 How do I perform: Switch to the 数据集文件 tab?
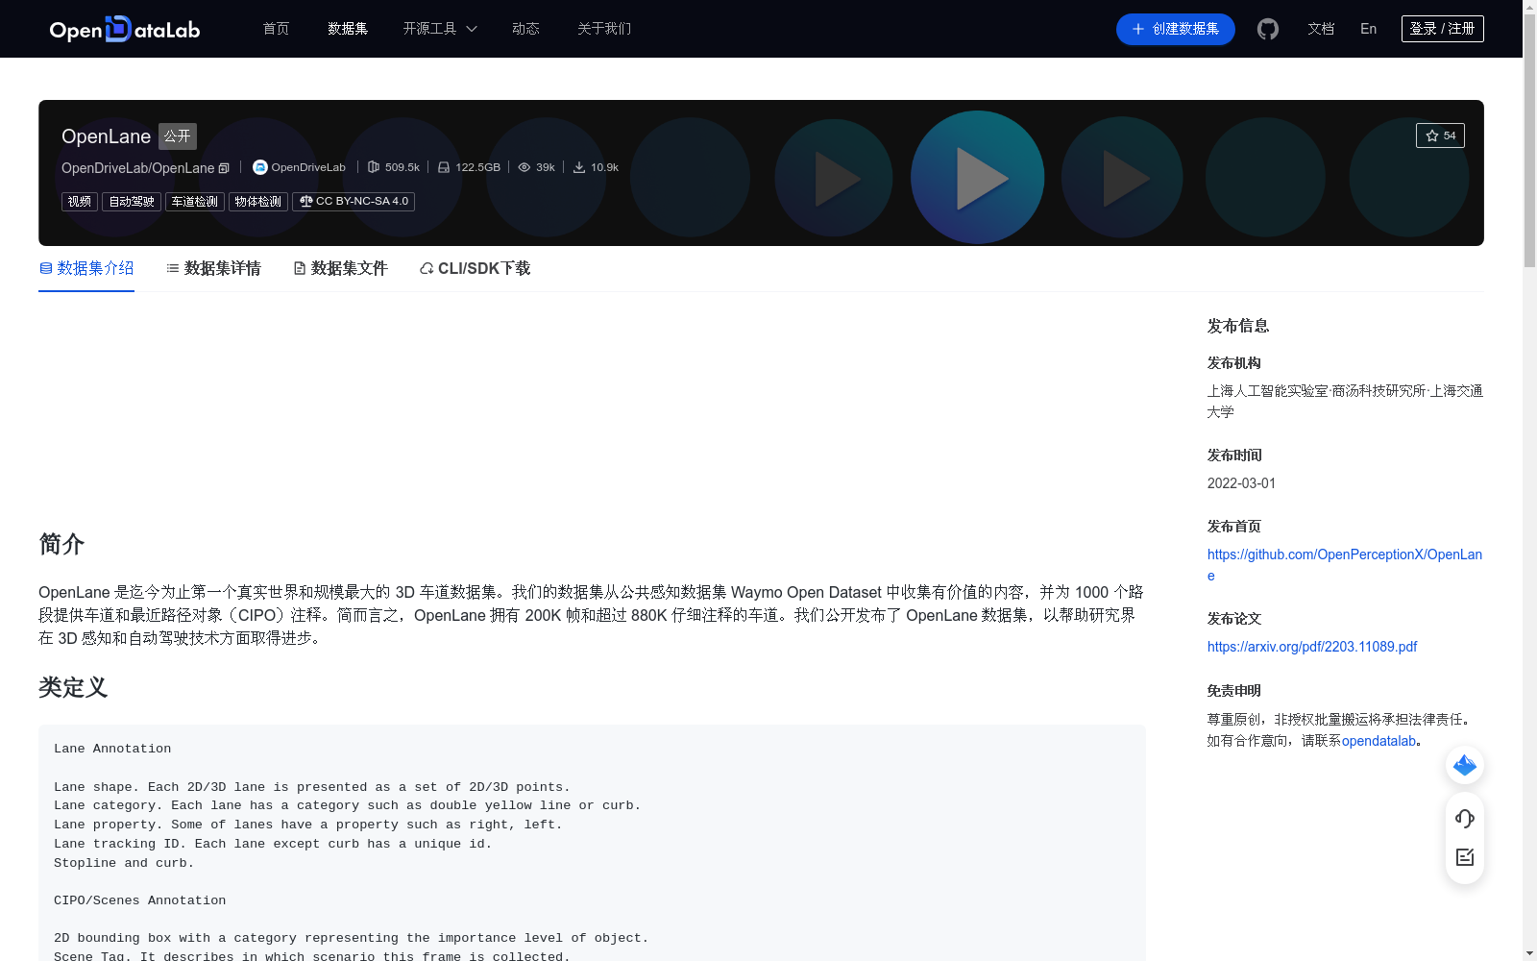tap(340, 268)
